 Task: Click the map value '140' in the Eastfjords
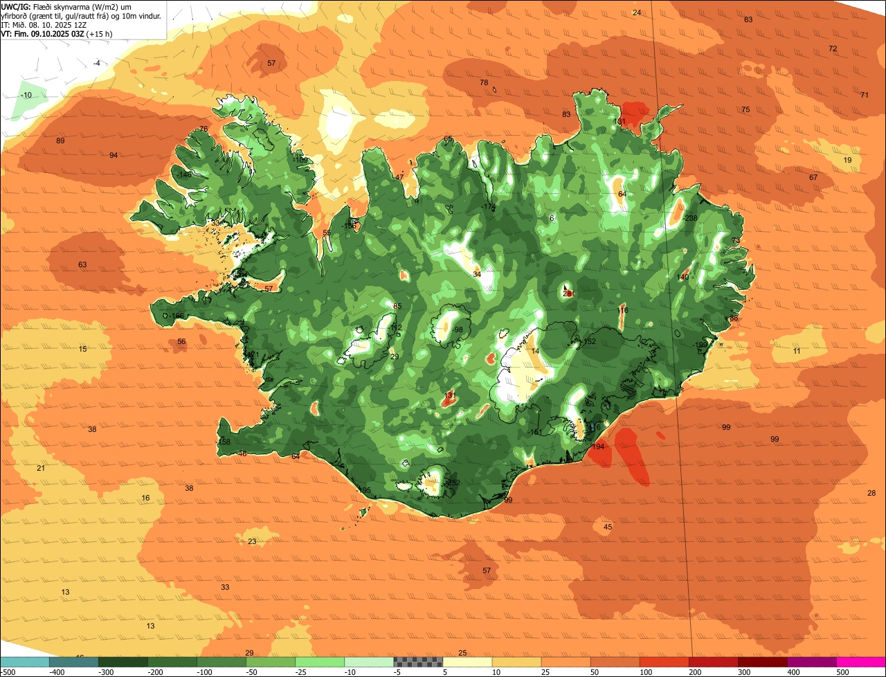pyautogui.click(x=683, y=277)
